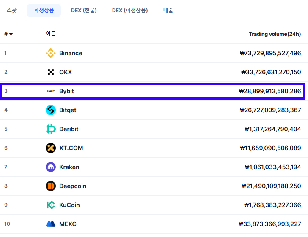Click Bitget volume ₩26,727,009,283,367

pos(270,110)
